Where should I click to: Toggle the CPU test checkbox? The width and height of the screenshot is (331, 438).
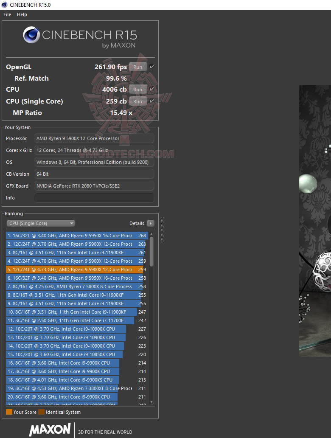[152, 89]
